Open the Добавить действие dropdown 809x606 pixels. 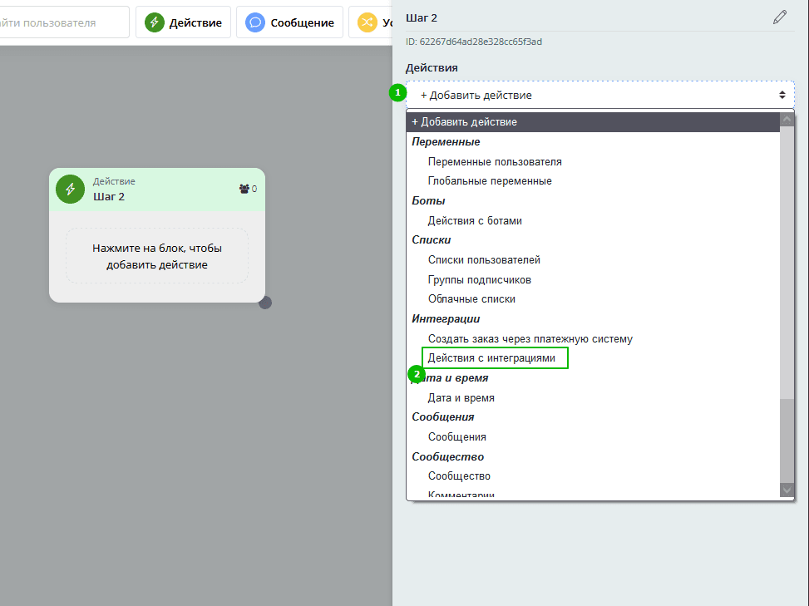point(600,95)
